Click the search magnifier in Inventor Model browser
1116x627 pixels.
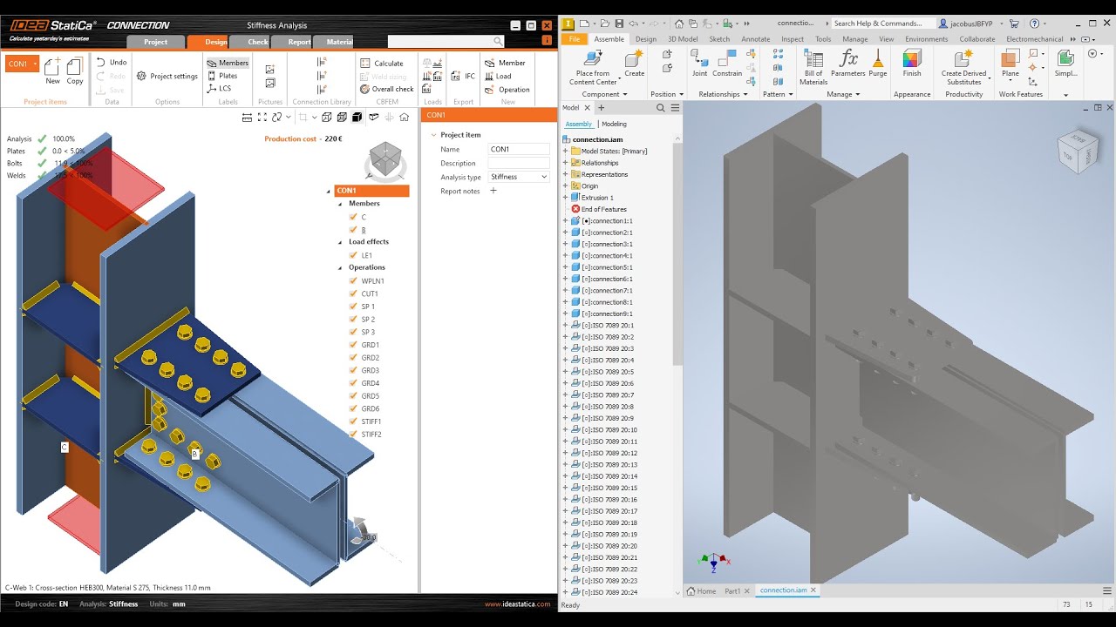click(660, 108)
